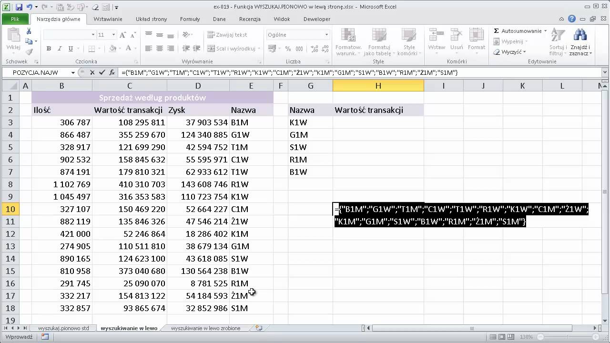Toggle italic formatting
610x343 pixels.
click(60, 49)
